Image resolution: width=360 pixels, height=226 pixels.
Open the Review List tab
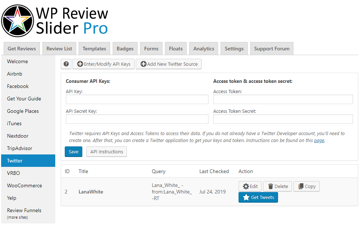(x=59, y=49)
